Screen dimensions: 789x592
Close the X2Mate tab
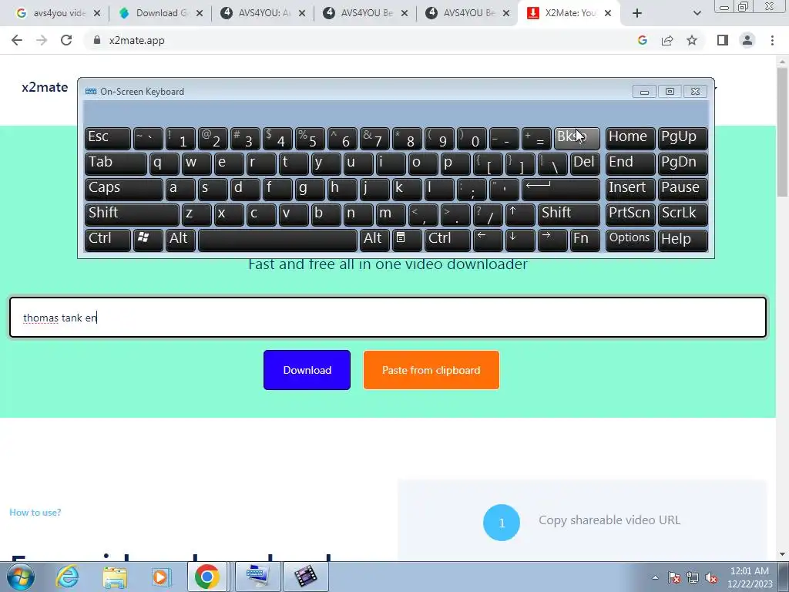tap(608, 13)
